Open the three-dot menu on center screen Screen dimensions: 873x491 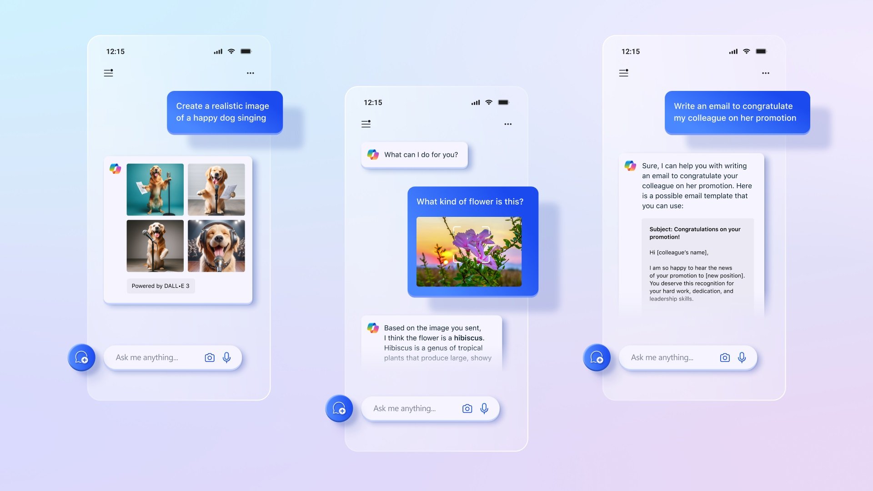[508, 124]
